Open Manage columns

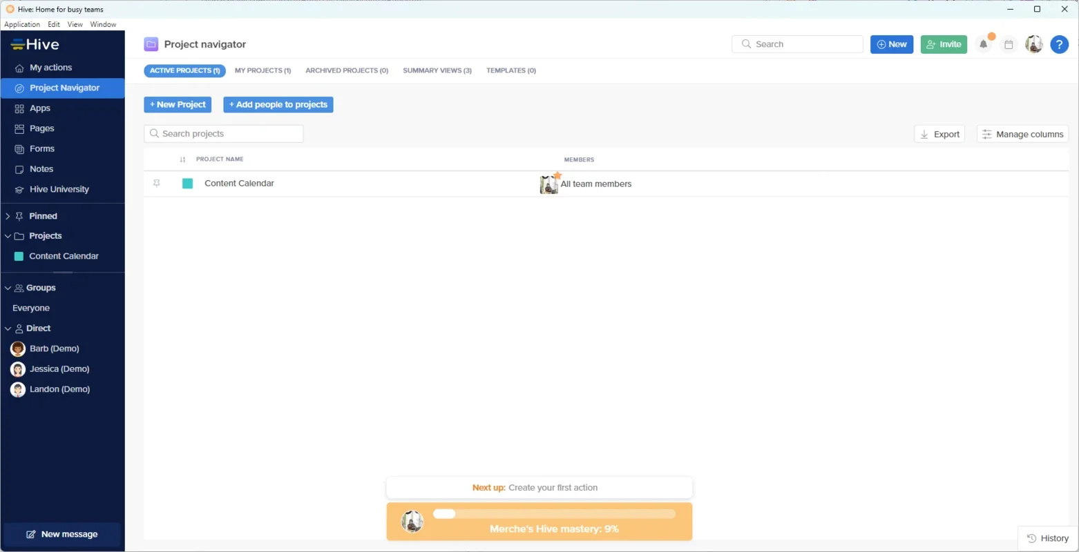(1022, 134)
